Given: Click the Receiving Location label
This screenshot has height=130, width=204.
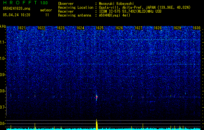Looking at the screenshot, I should point(76,7).
